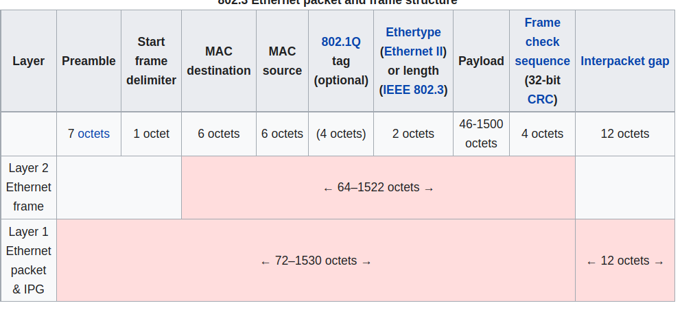This screenshot has height=312, width=693.
Task: Click the 64–1522 octets cell
Action: 378,188
